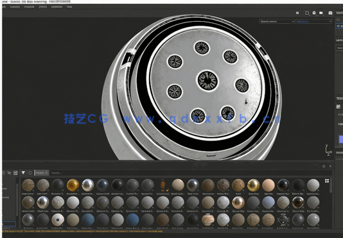Select the polished brass sphere in first row

(253, 185)
